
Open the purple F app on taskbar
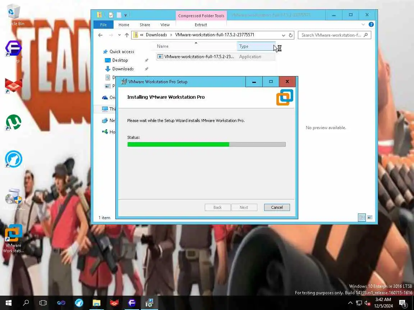pos(132,302)
